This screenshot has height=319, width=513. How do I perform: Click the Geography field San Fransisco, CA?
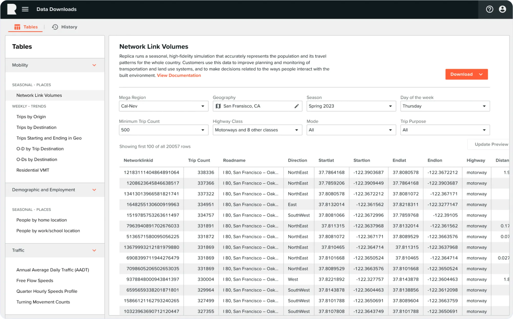(257, 106)
